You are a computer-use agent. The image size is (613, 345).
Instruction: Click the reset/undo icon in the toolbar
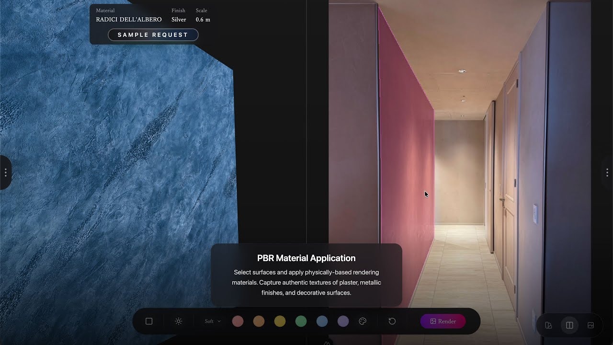(x=392, y=321)
